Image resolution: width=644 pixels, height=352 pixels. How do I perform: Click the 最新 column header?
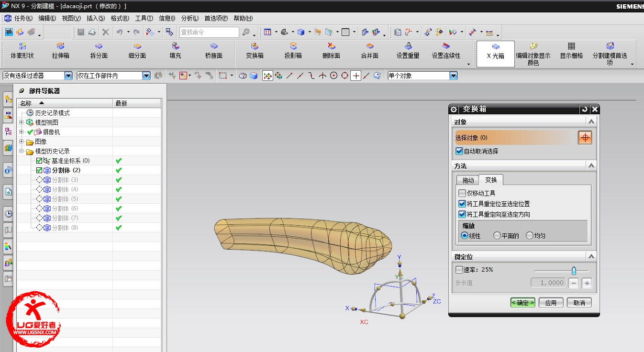coord(137,103)
